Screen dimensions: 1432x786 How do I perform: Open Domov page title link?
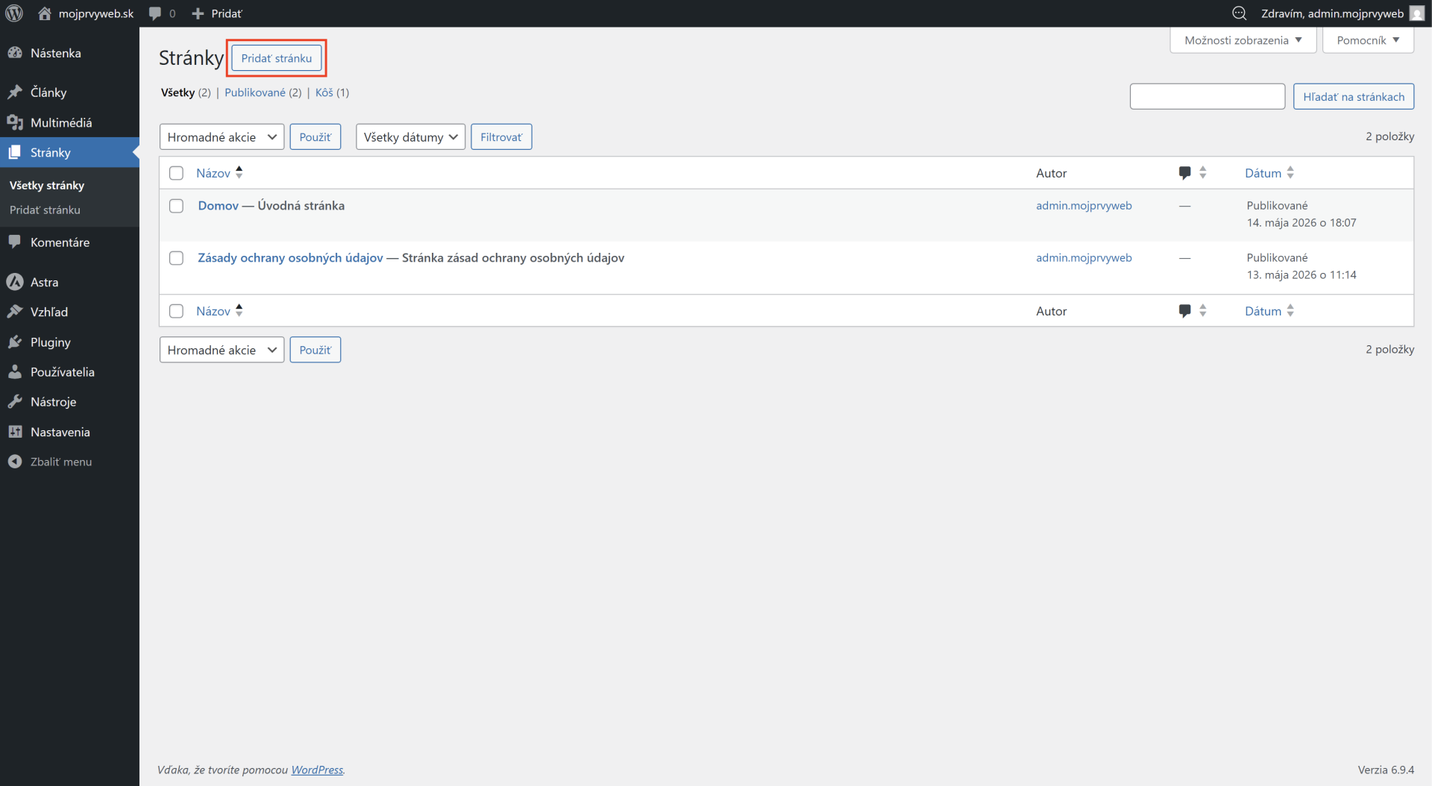point(219,206)
